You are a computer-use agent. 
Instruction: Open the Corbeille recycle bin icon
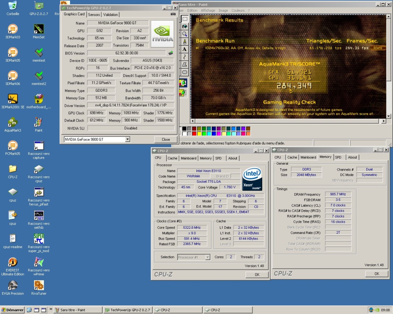[x=13, y=8]
